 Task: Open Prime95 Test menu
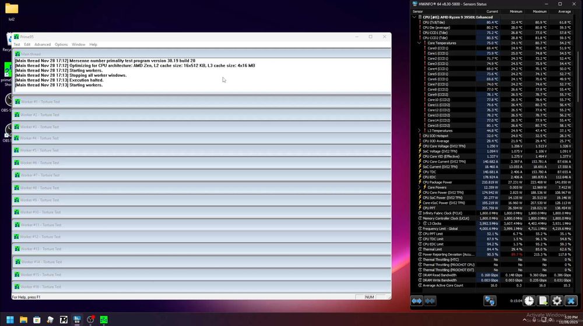tap(17, 45)
